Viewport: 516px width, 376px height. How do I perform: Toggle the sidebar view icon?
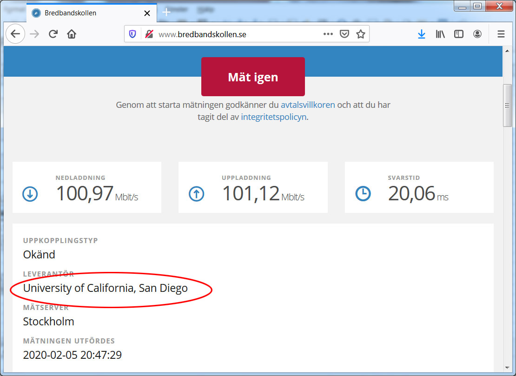[458, 34]
